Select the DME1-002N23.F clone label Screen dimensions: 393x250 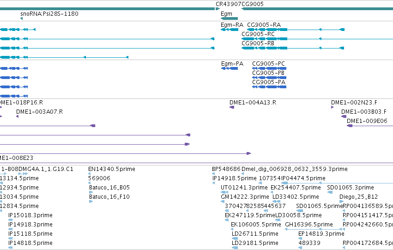click(x=354, y=103)
